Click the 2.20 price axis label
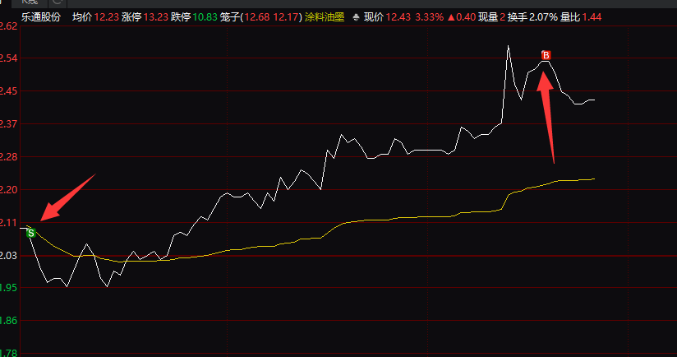Viewport: 677px width, 357px height. tap(9, 190)
